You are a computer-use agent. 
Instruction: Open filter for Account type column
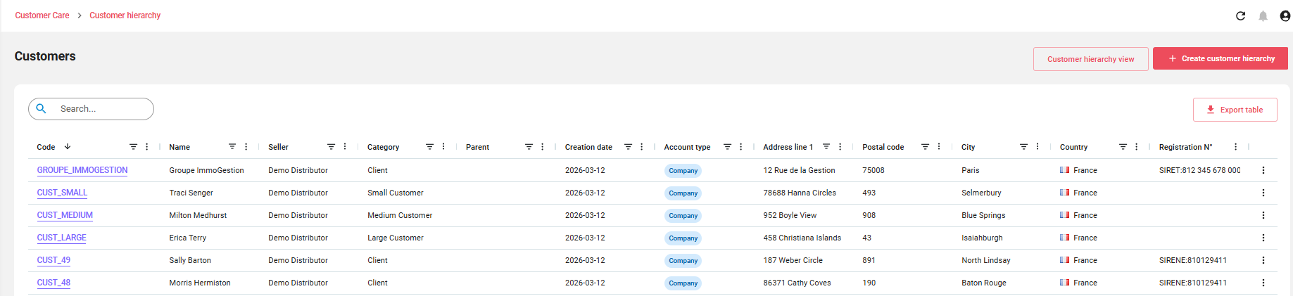727,146
